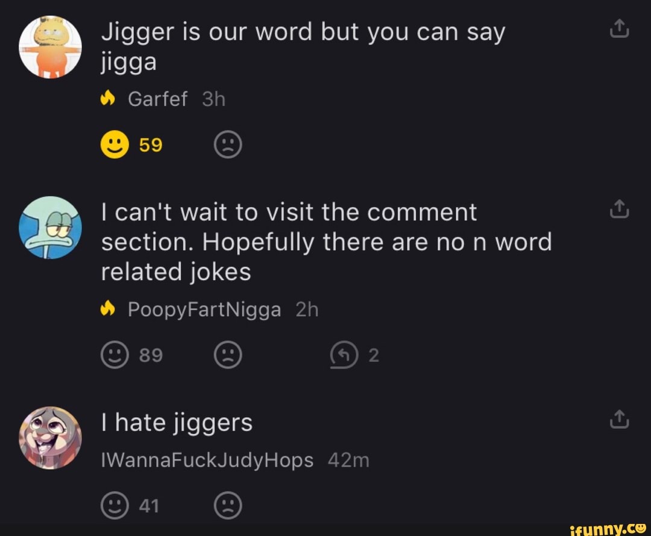The image size is (651, 536).
Task: Click the flame badge on second comment
Action: coord(107,309)
